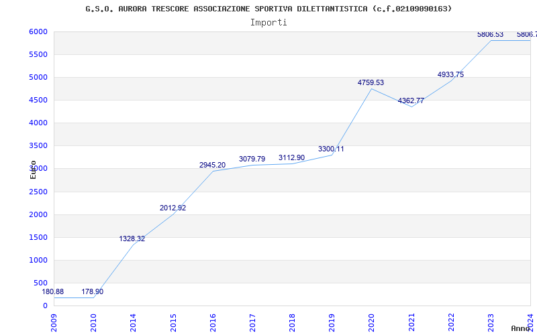Viewport: 537px width, 335px height.
Task: Click the x-axis year 2020
Action: pyautogui.click(x=372, y=322)
